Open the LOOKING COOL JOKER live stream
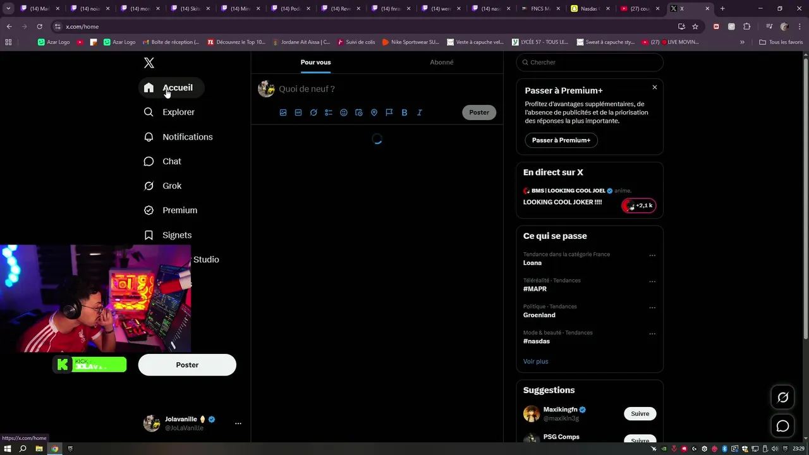 (x=563, y=202)
